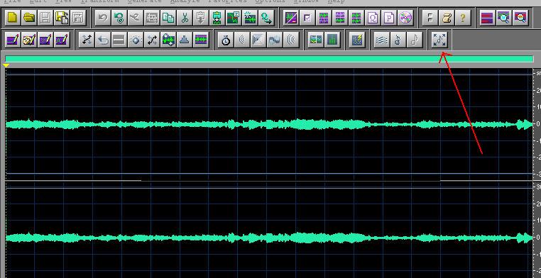Viewport: 541px width, 278px height.
Task: Click pencil icon over purple bars
Action: [12, 40]
